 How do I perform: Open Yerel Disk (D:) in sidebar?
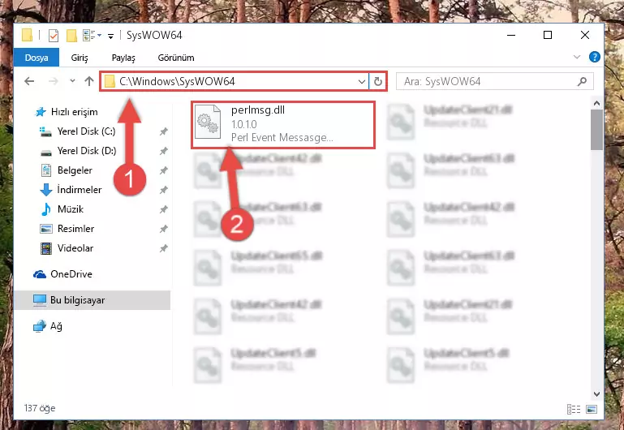coord(87,151)
